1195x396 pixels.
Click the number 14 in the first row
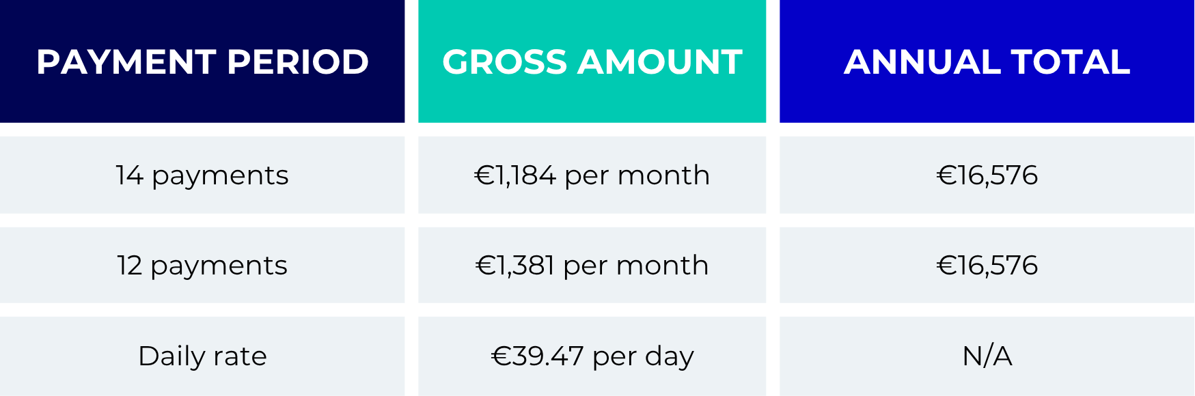(x=129, y=175)
